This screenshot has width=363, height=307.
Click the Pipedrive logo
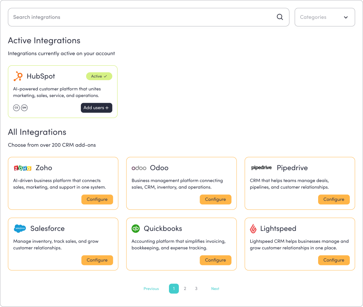tap(261, 168)
